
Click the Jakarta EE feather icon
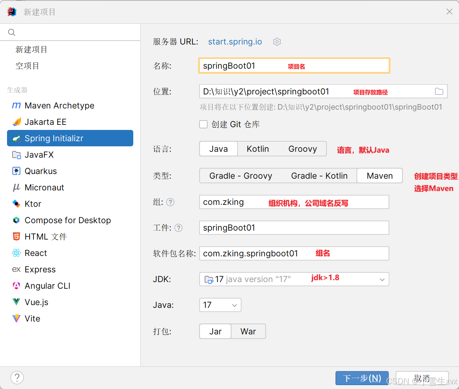(16, 122)
